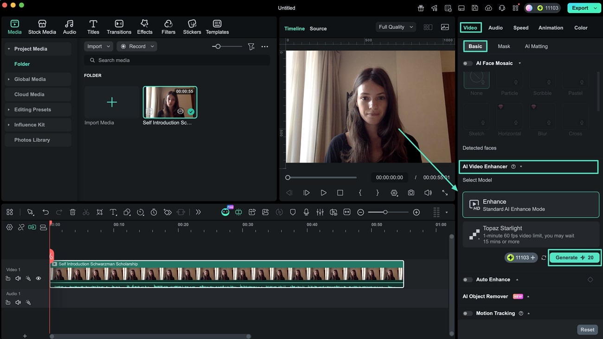603x339 pixels.
Task: Open the trash delete icon in the toolbar
Action: (72, 212)
